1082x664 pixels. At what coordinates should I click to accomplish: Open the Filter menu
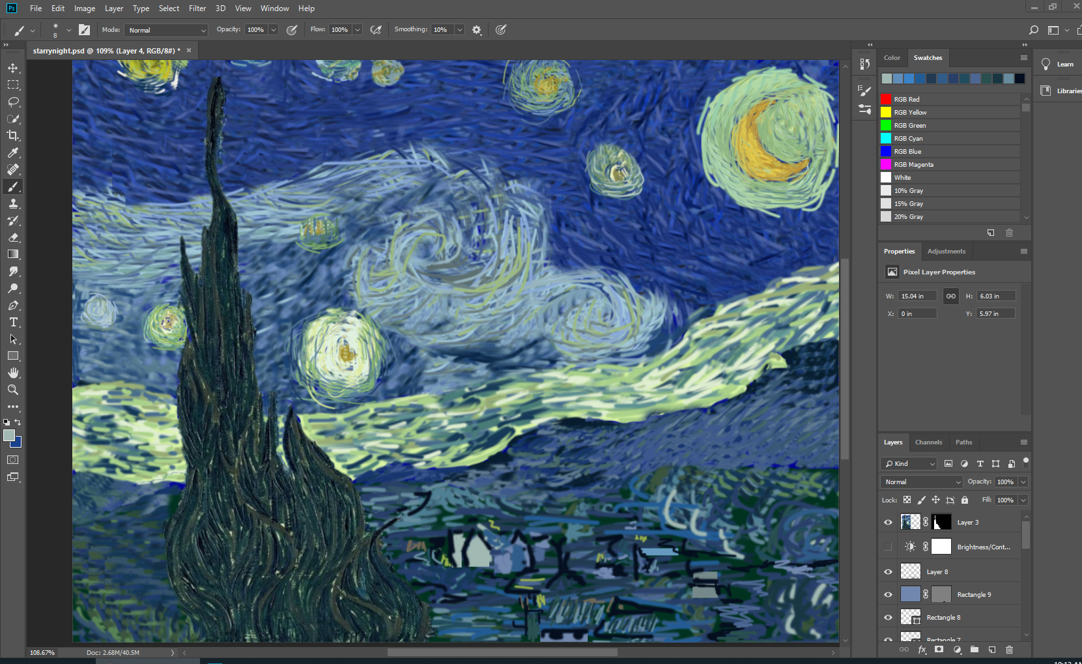(x=197, y=8)
